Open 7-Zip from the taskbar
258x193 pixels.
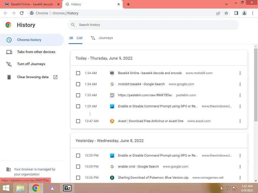(67, 188)
